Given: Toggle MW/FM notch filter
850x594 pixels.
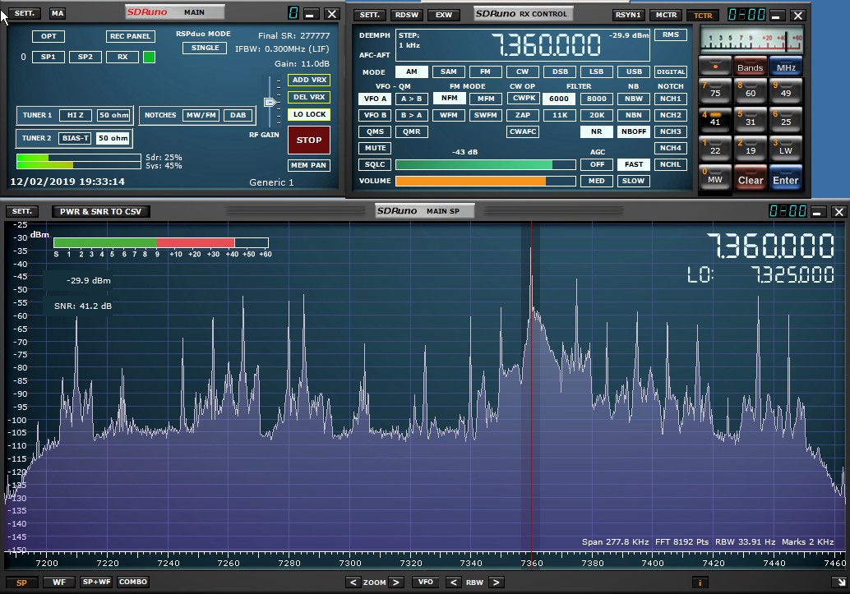Looking at the screenshot, I should 201,115.
